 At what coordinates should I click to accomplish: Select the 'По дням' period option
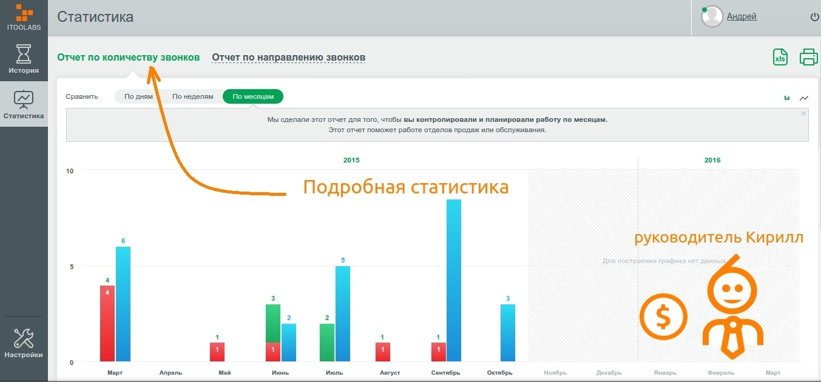[x=138, y=96]
